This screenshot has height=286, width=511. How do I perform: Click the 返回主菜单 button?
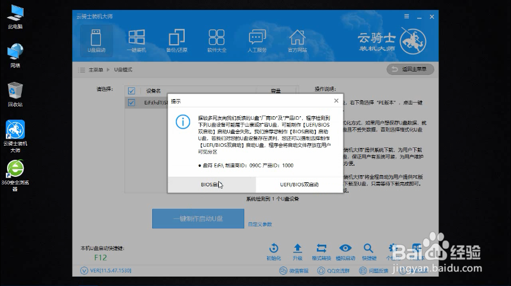point(410,69)
